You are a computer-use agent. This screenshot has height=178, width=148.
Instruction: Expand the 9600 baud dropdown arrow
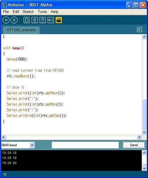[x=32, y=145]
